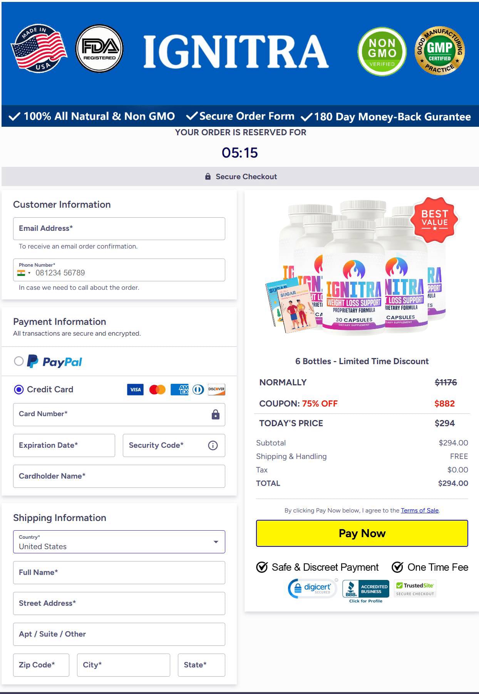
Task: Click the Security Code info icon
Action: tap(213, 445)
